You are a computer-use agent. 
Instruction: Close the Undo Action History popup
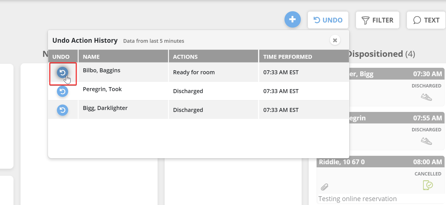[335, 40]
